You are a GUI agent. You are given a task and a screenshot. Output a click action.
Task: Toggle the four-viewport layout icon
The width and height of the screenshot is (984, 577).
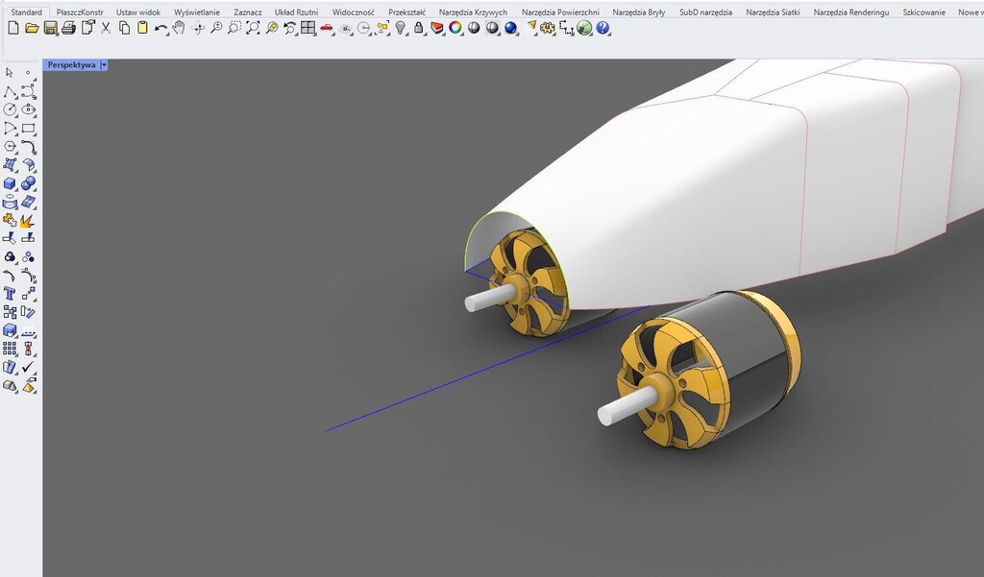[x=307, y=29]
